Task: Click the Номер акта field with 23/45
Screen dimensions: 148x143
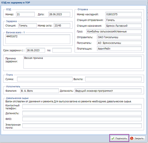Action: pos(62,26)
